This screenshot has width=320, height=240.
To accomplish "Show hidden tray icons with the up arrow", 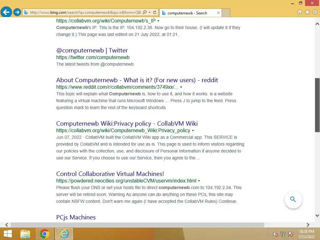I will 268,234.
